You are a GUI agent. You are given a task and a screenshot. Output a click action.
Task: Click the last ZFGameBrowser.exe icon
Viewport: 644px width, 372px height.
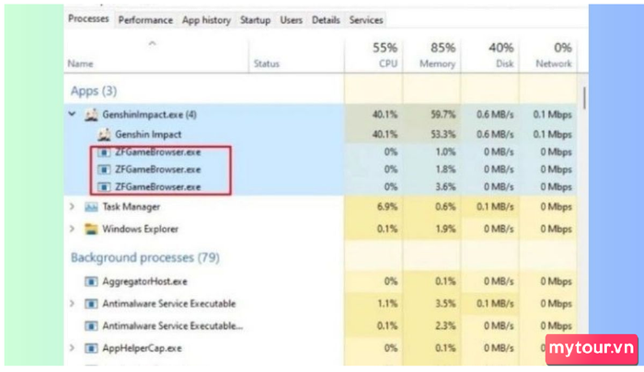(104, 186)
